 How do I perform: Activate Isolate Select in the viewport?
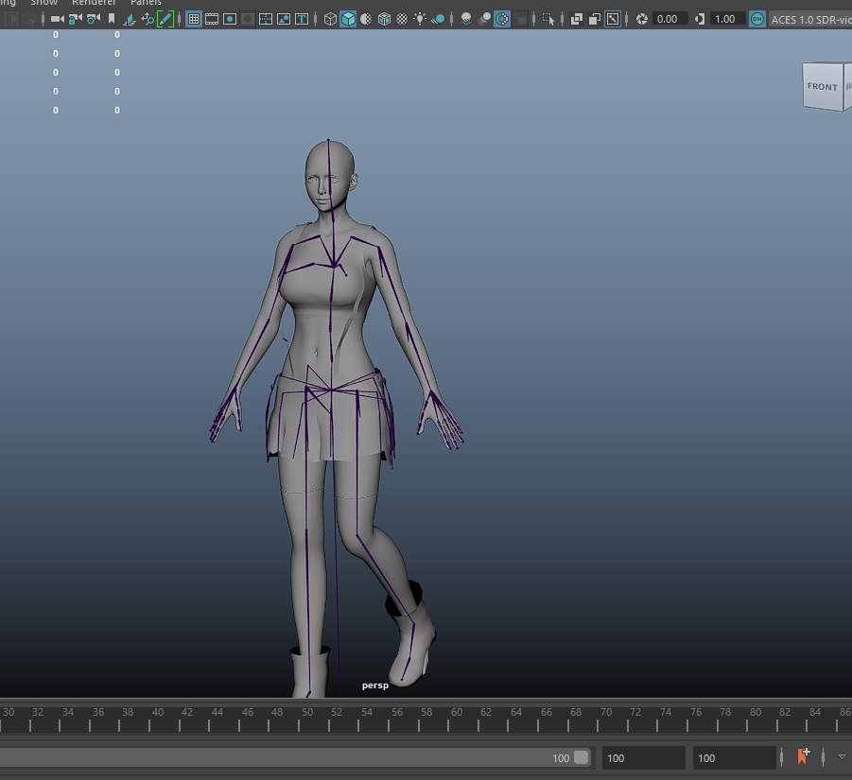(x=546, y=19)
